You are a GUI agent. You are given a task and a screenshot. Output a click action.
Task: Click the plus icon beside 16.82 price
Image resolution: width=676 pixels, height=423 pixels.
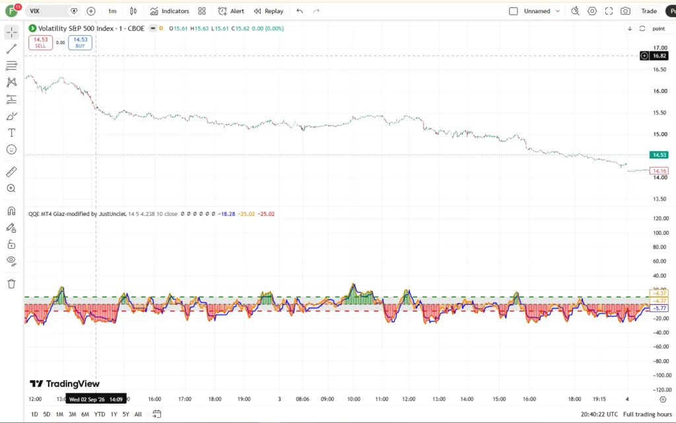click(x=644, y=56)
